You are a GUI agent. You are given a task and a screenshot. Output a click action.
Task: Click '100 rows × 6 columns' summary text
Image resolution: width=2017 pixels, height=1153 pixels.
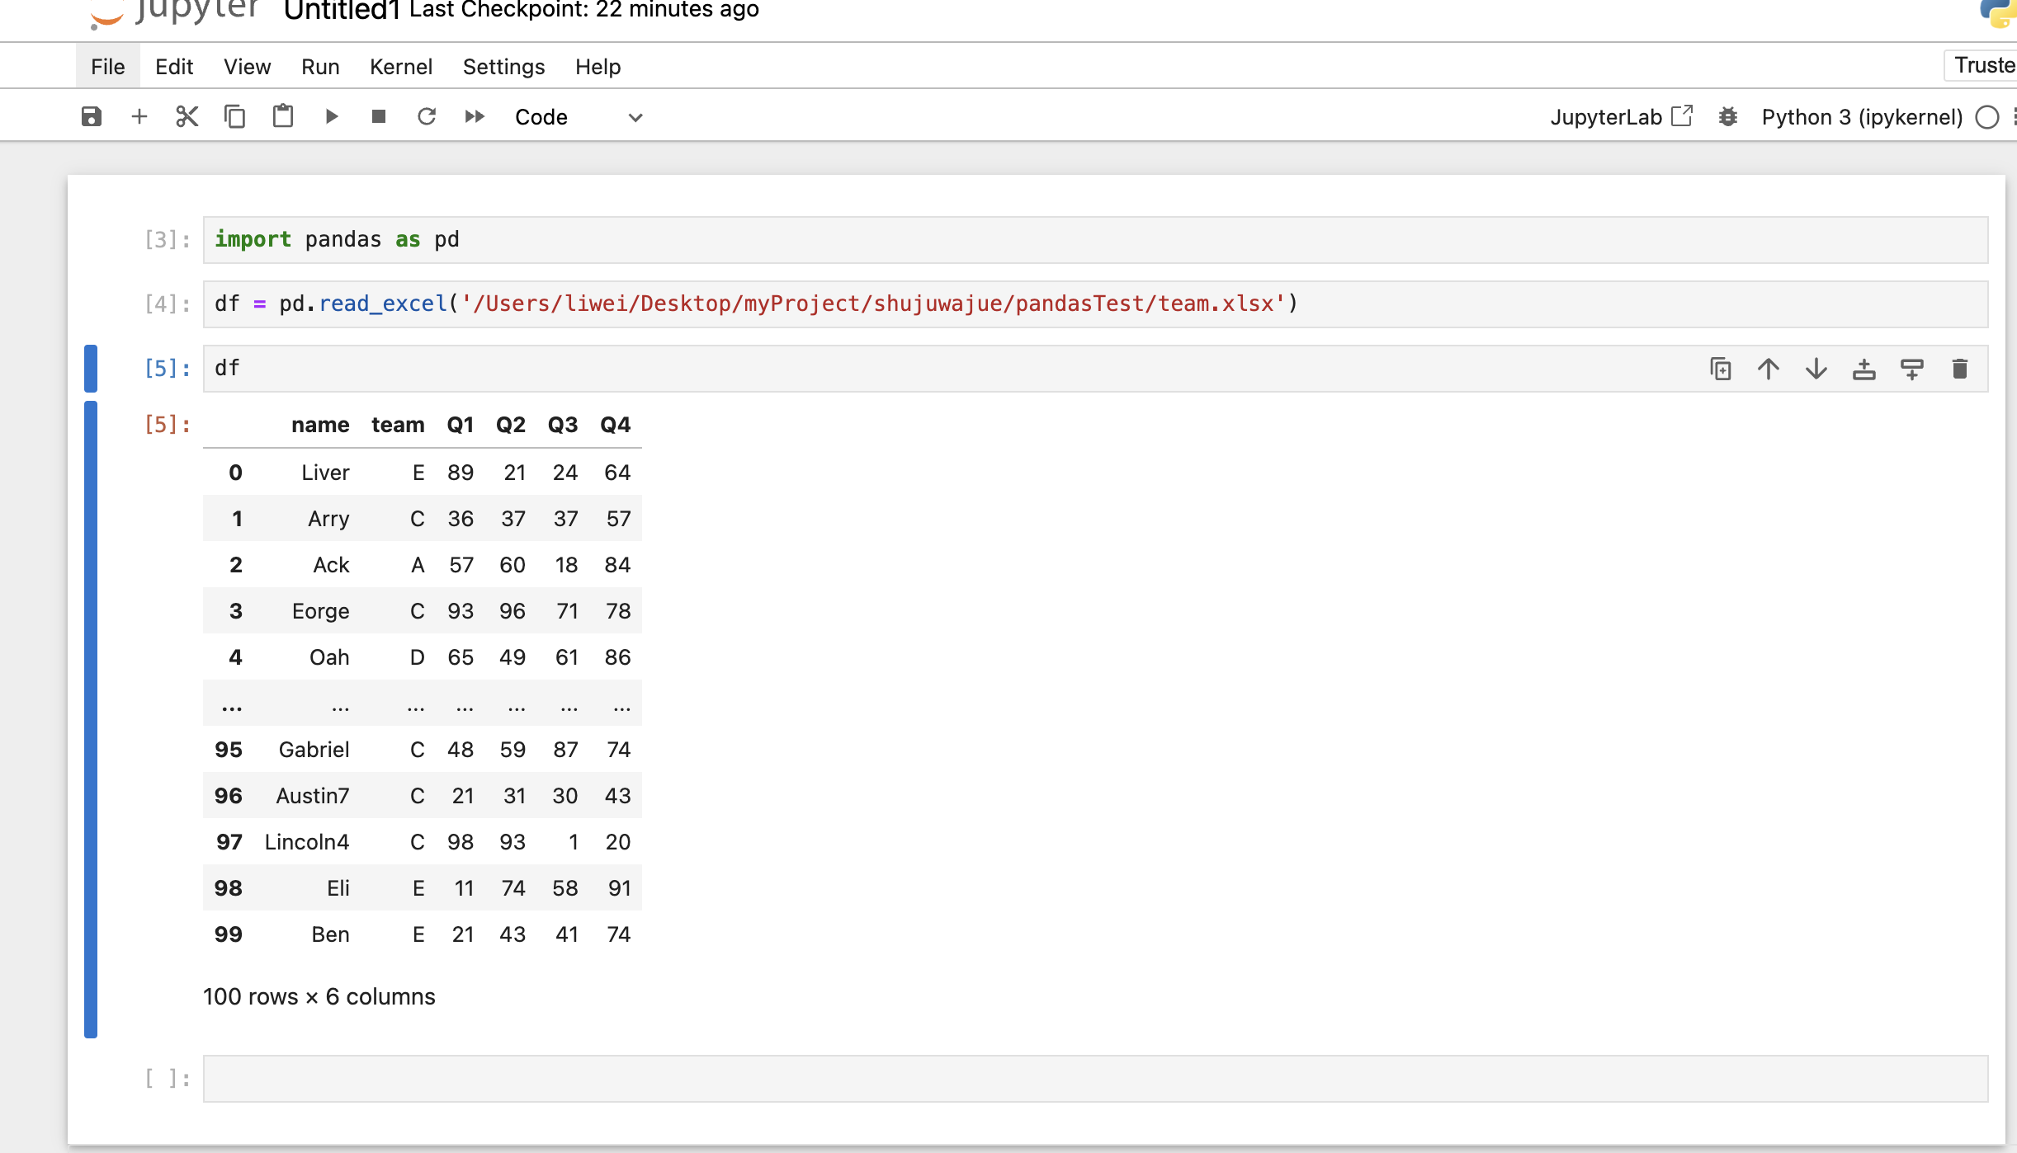coord(319,996)
